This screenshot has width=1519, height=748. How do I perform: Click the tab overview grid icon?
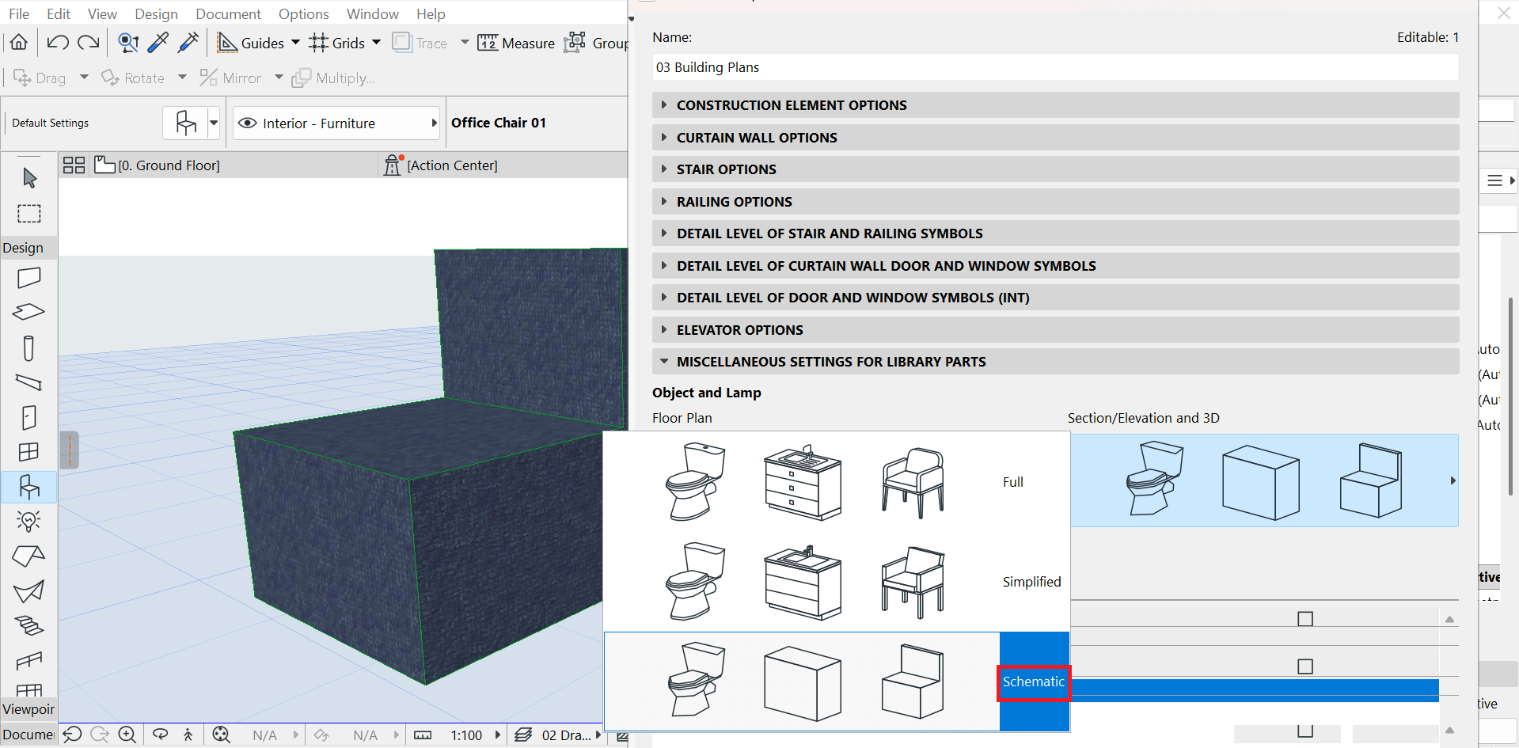click(74, 165)
